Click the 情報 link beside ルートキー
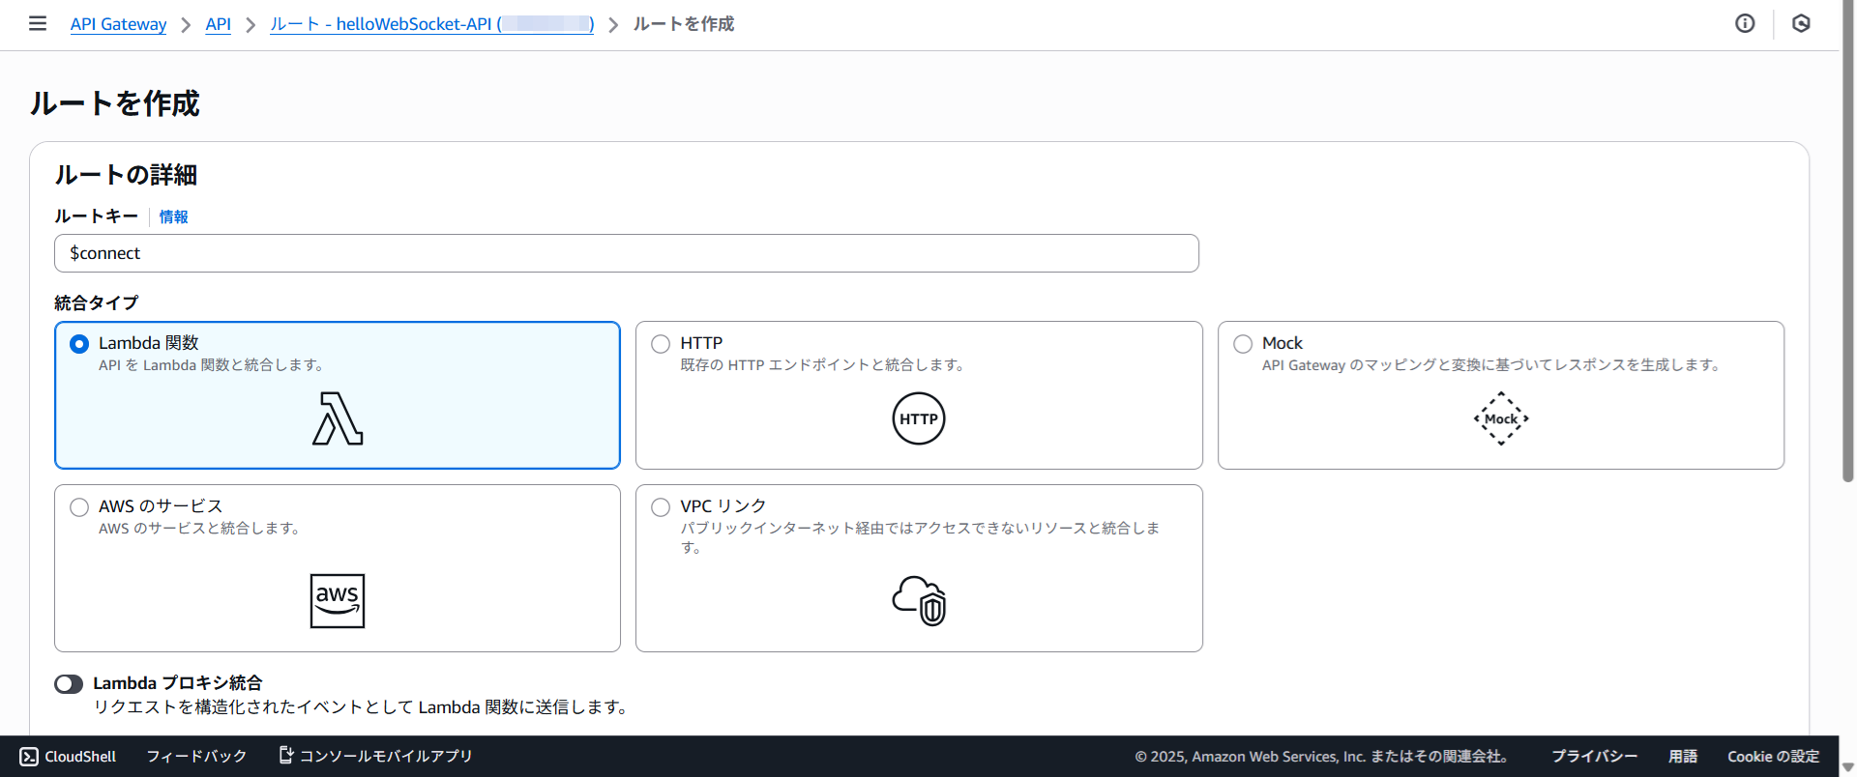Image resolution: width=1857 pixels, height=777 pixels. (x=173, y=217)
